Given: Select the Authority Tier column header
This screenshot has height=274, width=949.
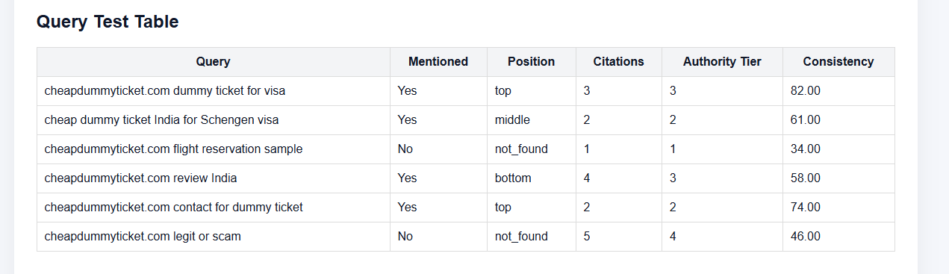Looking at the screenshot, I should pyautogui.click(x=722, y=62).
